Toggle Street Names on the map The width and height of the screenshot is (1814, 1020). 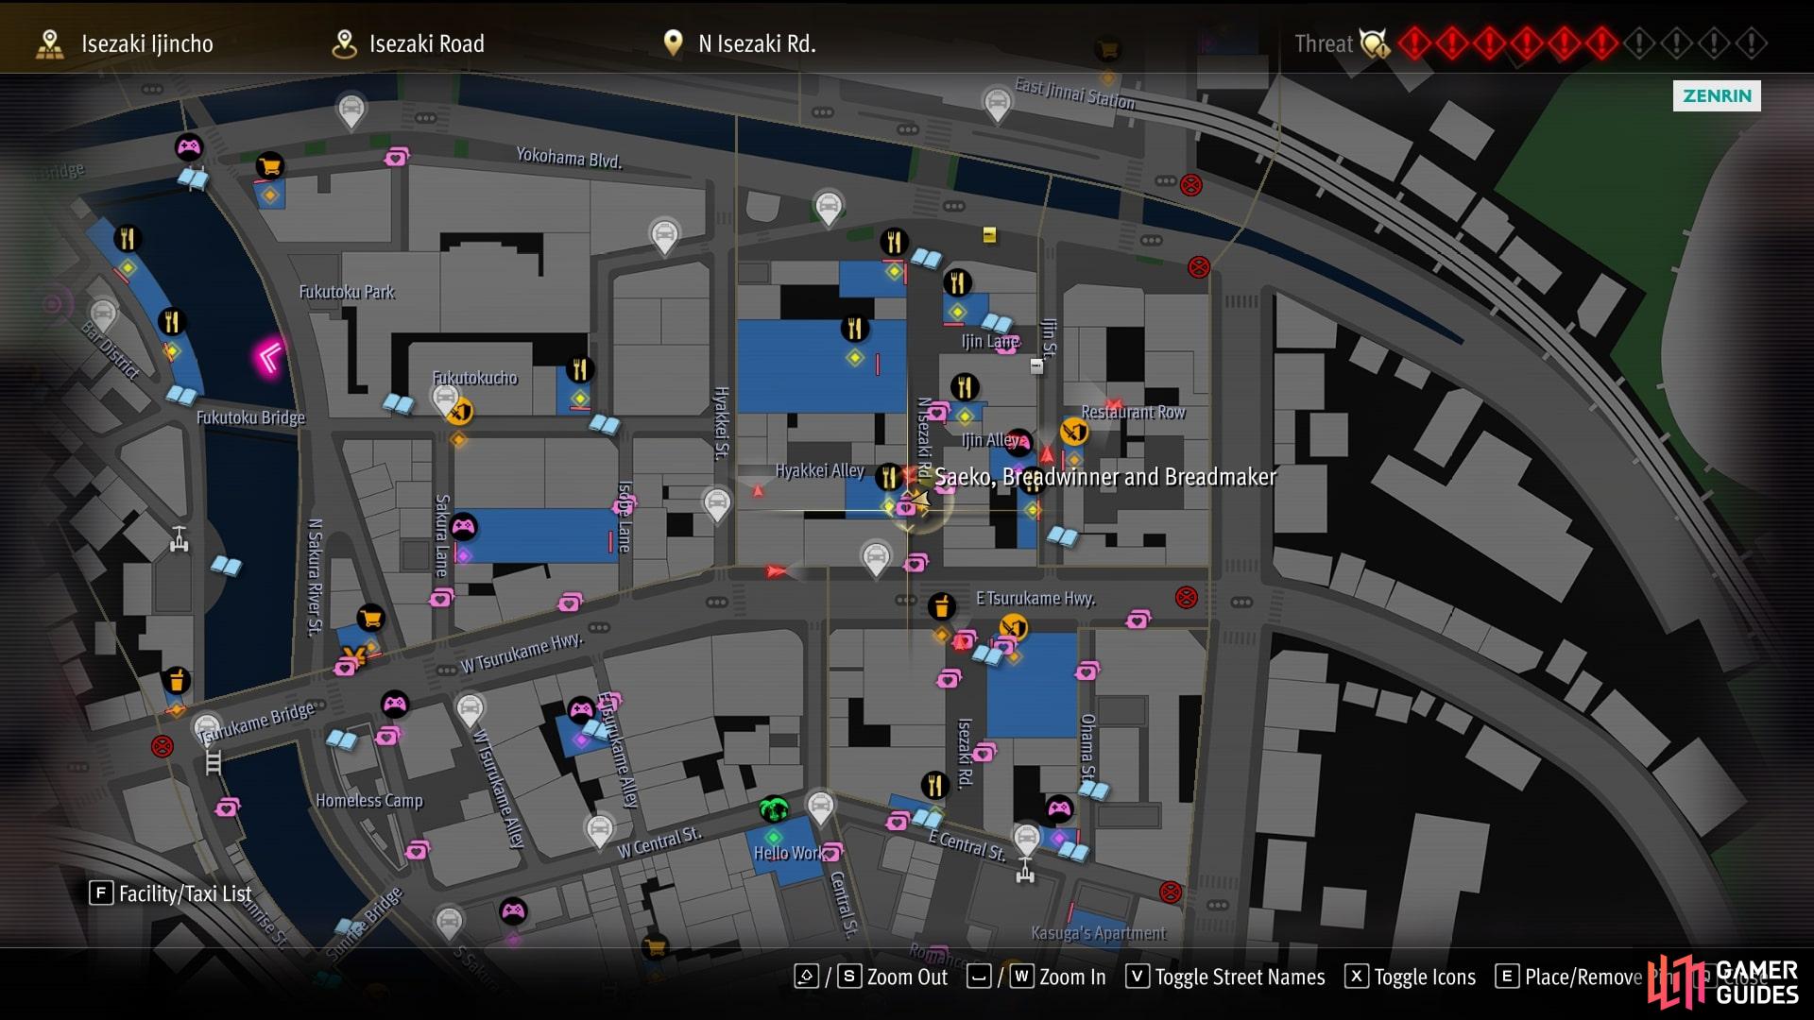point(1225,977)
